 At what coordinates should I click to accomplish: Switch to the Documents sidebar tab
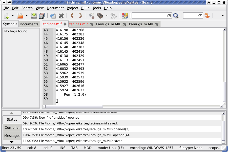(29, 24)
